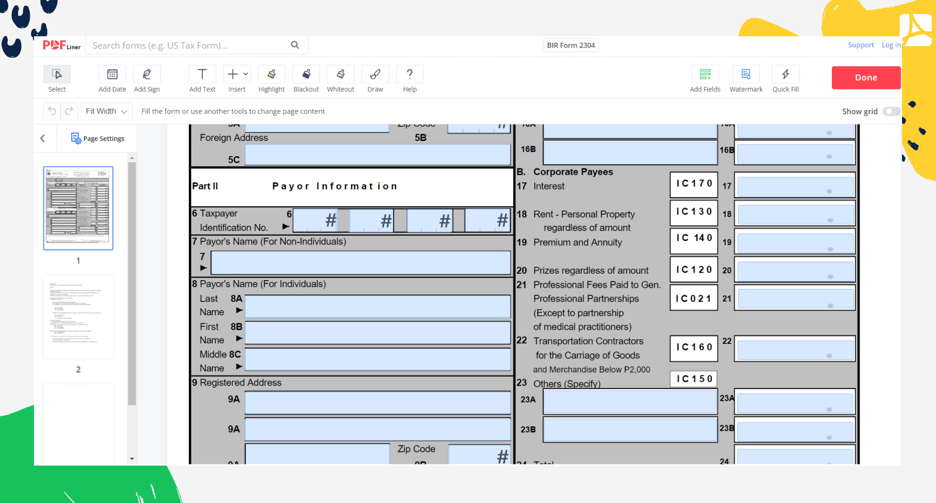This screenshot has width=936, height=503.
Task: Collapse the page sidebar with back arrow
Action: [x=43, y=139]
